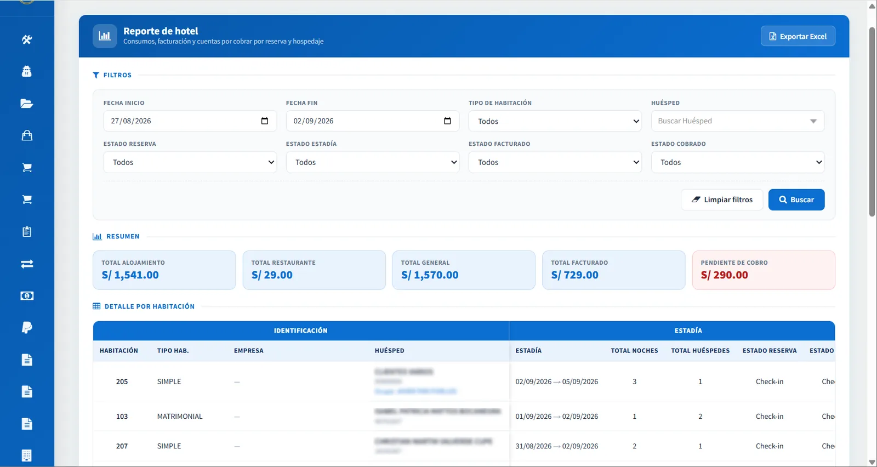Click room number 207 in the table
The width and height of the screenshot is (877, 467).
tap(122, 446)
